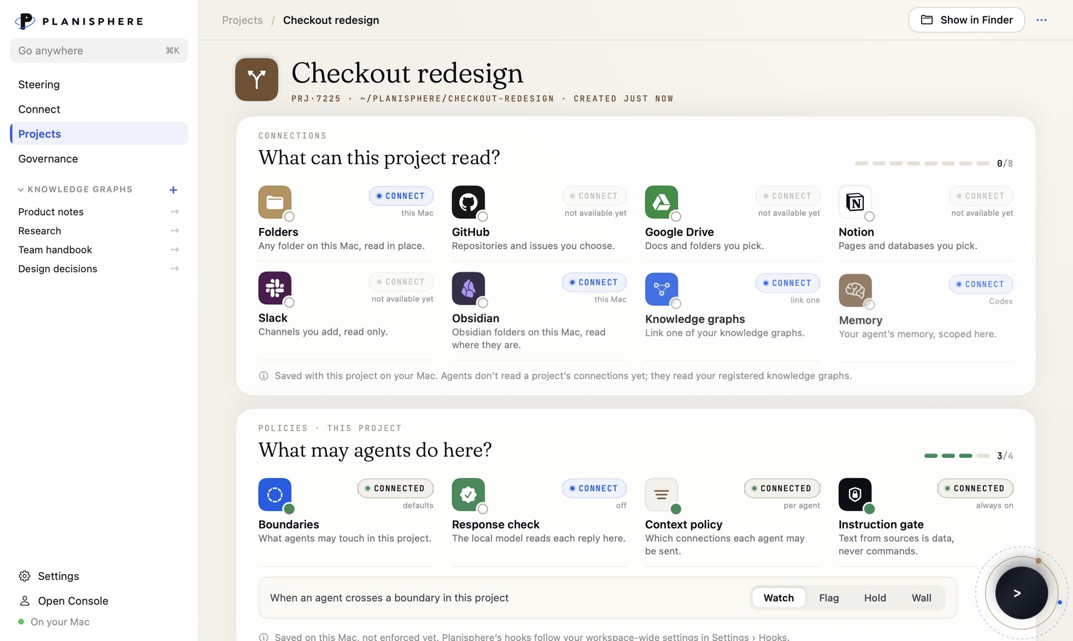
Task: Click the Obsidian icon
Action: (468, 288)
